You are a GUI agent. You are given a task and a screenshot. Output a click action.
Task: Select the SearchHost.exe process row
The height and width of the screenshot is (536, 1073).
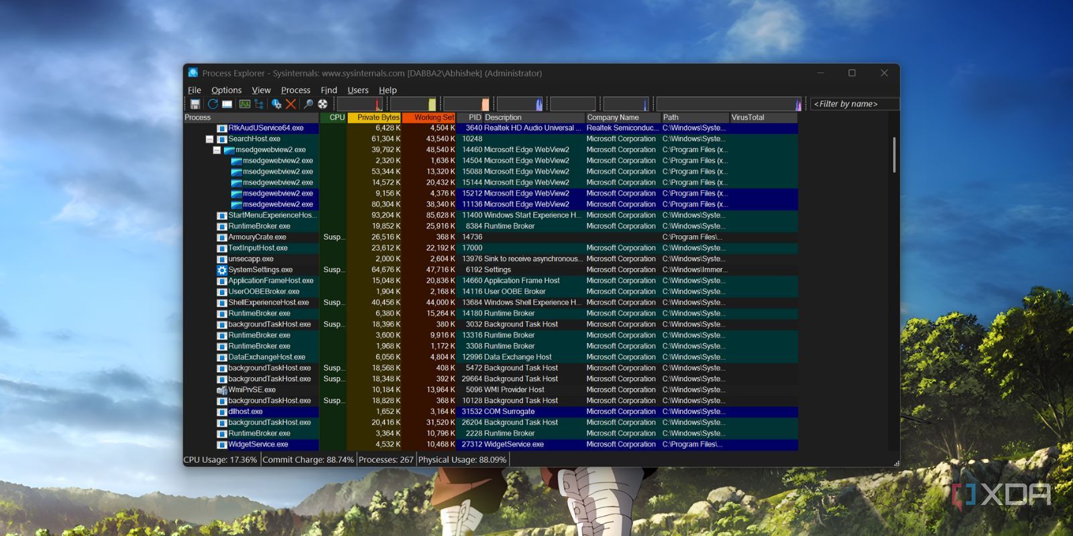point(491,139)
